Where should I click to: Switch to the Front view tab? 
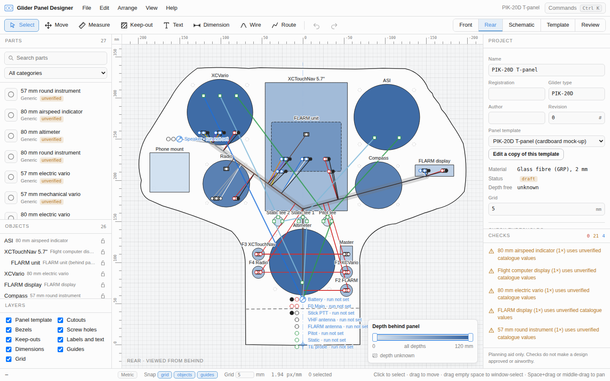(x=466, y=25)
